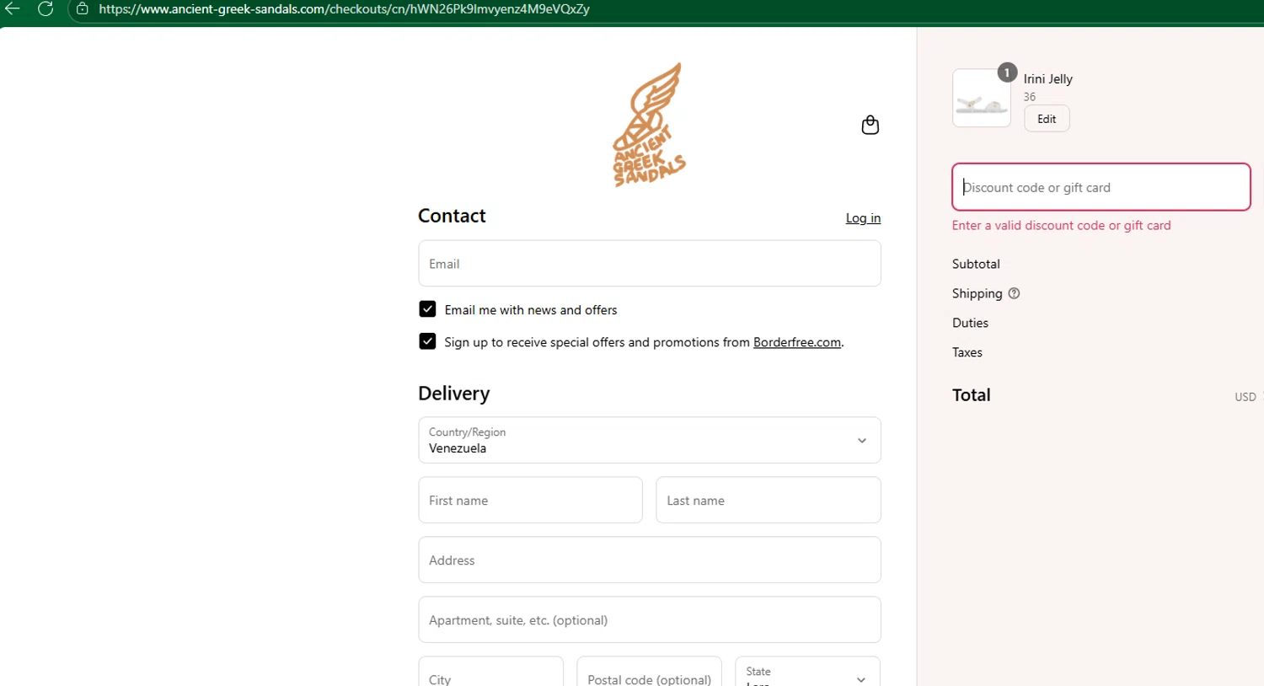The height and width of the screenshot is (686, 1264).
Task: Click the Subtotal label
Action: 976,264
